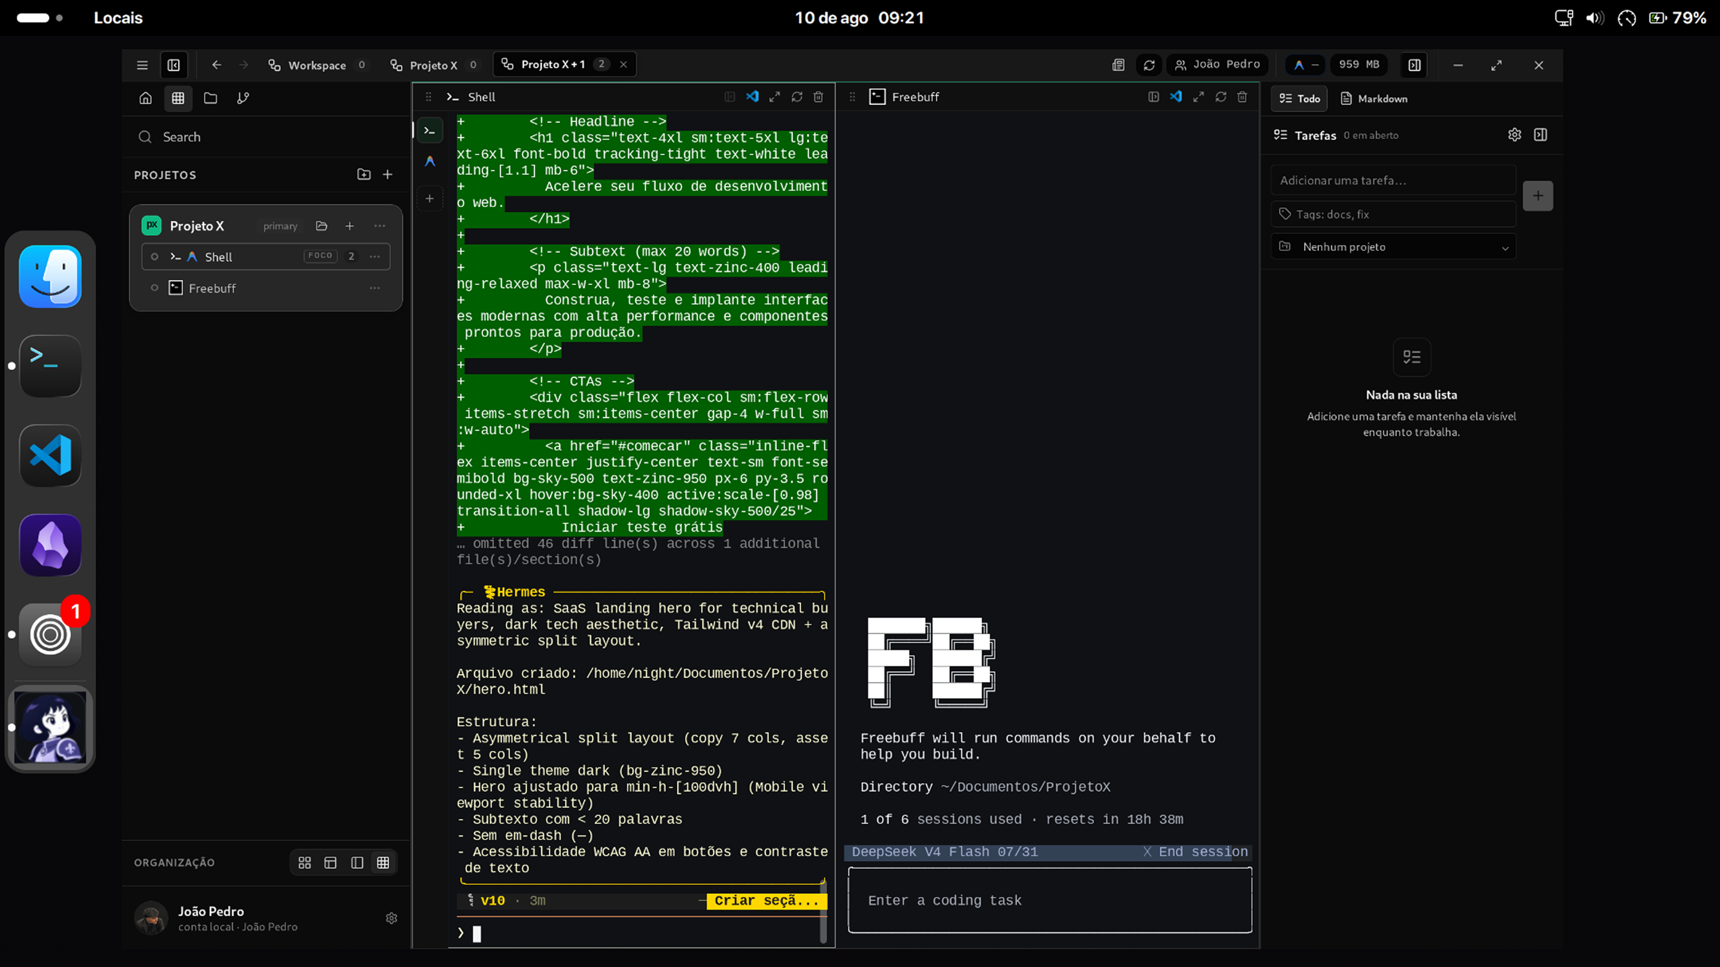Select the terminal tab in Shell side strip
The image size is (1720, 967).
[430, 130]
